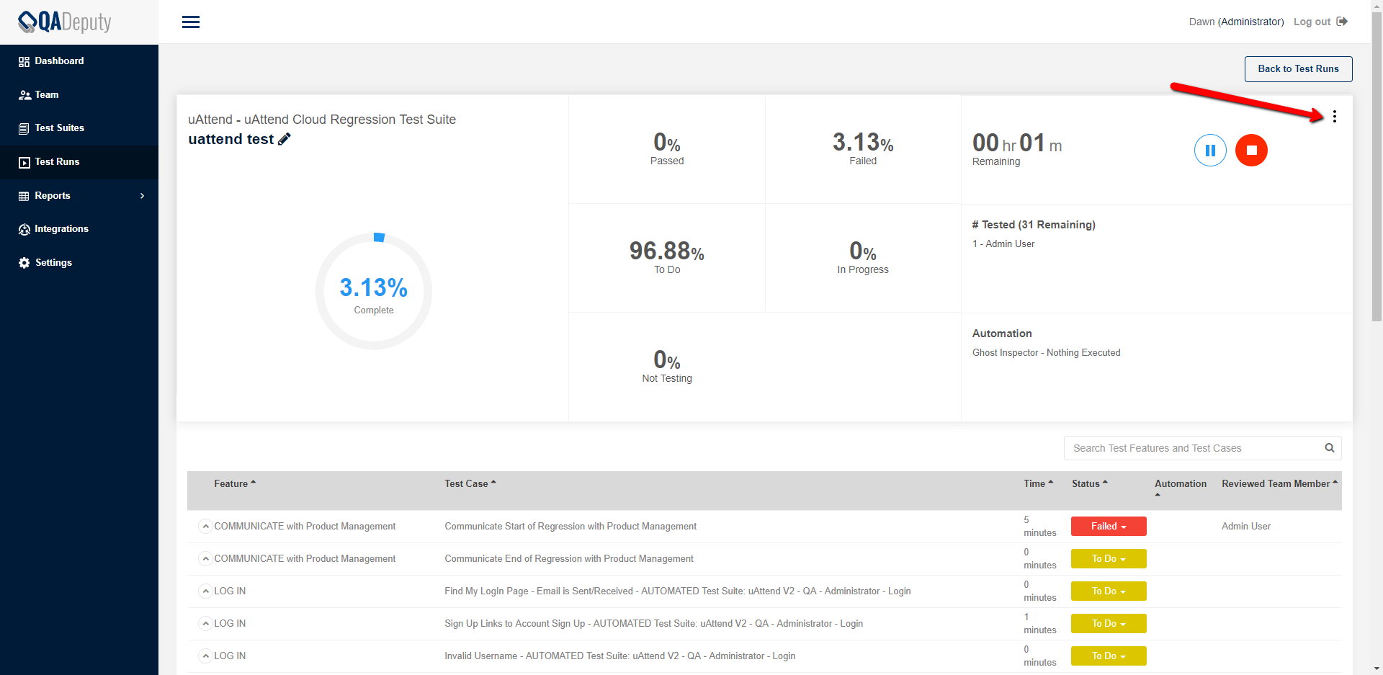The height and width of the screenshot is (675, 1383).
Task: Open Team page in sidebar
Action: coord(47,95)
